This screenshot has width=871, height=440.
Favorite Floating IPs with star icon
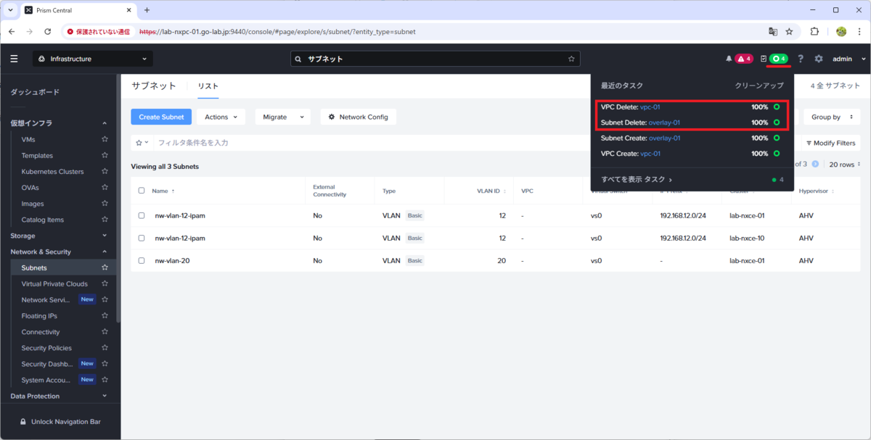tap(105, 316)
